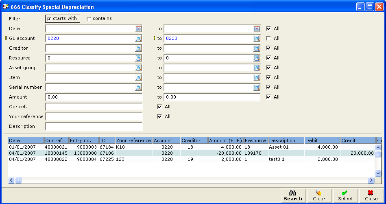
Task: Browse GL account to lookup icon
Action: coord(257,38)
